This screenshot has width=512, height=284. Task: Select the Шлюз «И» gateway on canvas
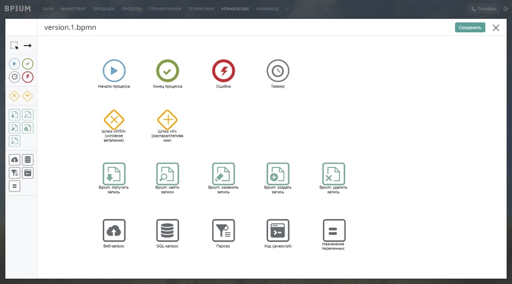(x=168, y=120)
